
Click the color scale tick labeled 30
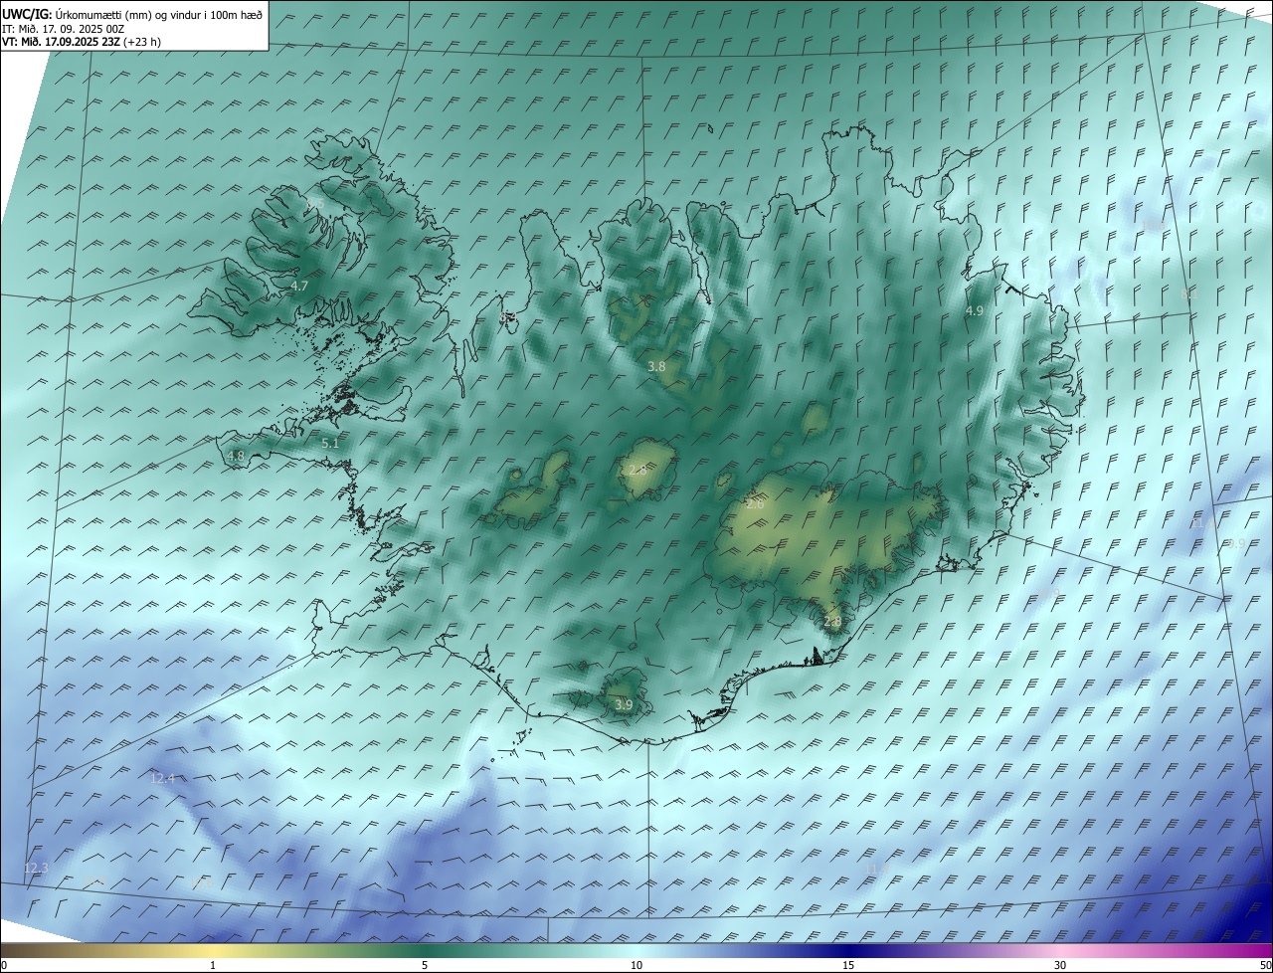[x=1060, y=965]
